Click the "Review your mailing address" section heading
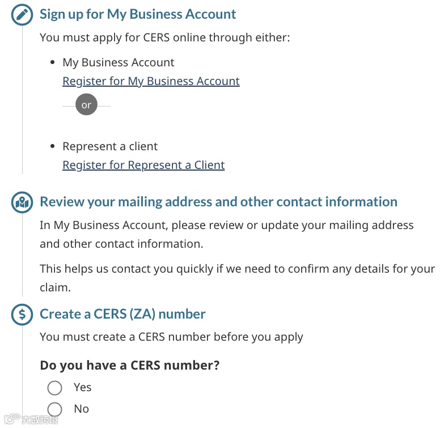440x428 pixels. [218, 202]
